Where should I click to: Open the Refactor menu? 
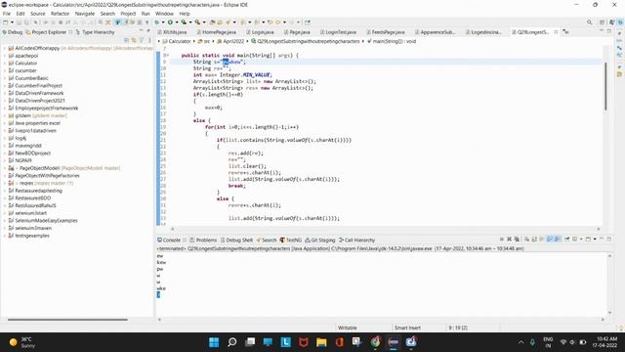[60, 14]
